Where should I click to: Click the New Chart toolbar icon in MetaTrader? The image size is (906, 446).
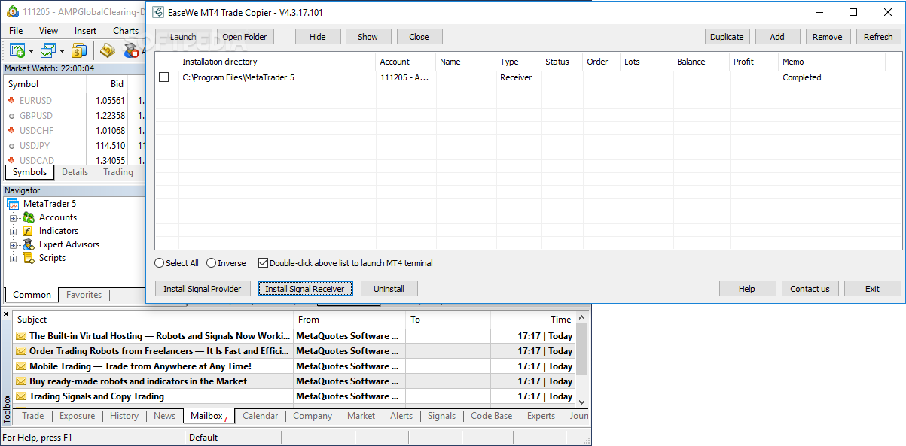pyautogui.click(x=17, y=50)
